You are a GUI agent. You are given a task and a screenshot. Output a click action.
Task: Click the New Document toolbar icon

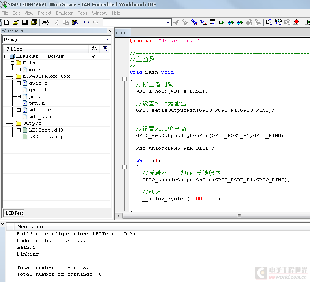tap(6, 23)
